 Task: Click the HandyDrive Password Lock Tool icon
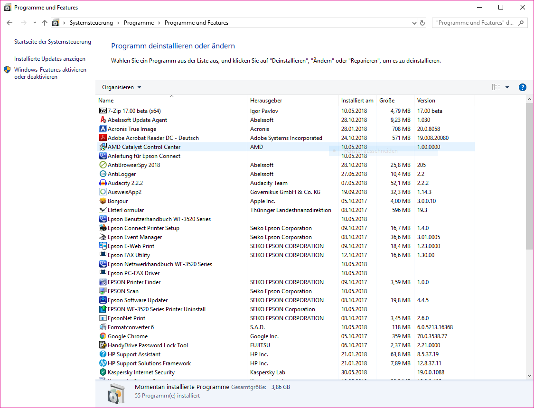point(103,345)
